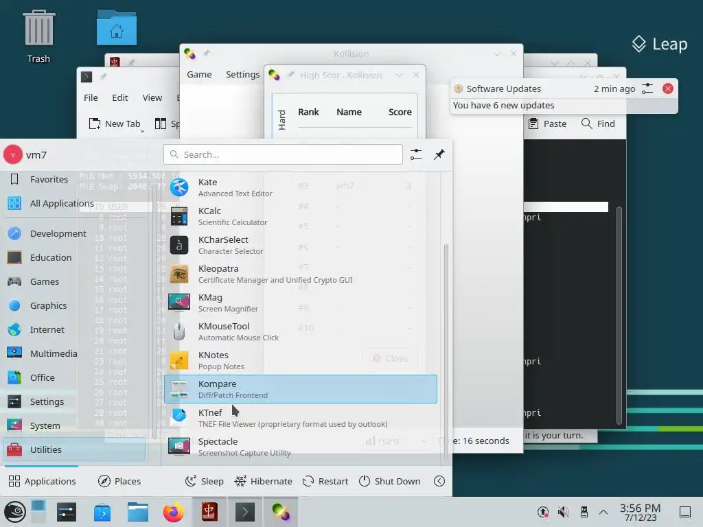Launch KCharSelect character selector
Viewport: 703px width, 527px height.
click(301, 245)
